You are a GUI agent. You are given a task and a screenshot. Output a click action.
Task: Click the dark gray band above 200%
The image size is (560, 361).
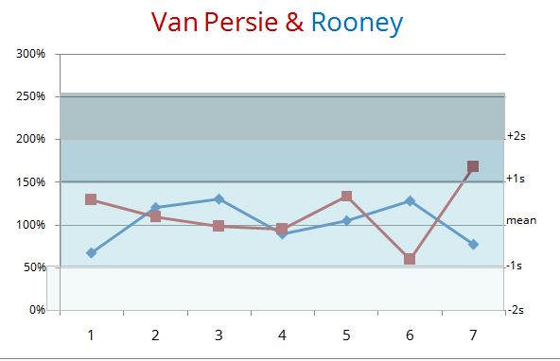(x=282, y=116)
